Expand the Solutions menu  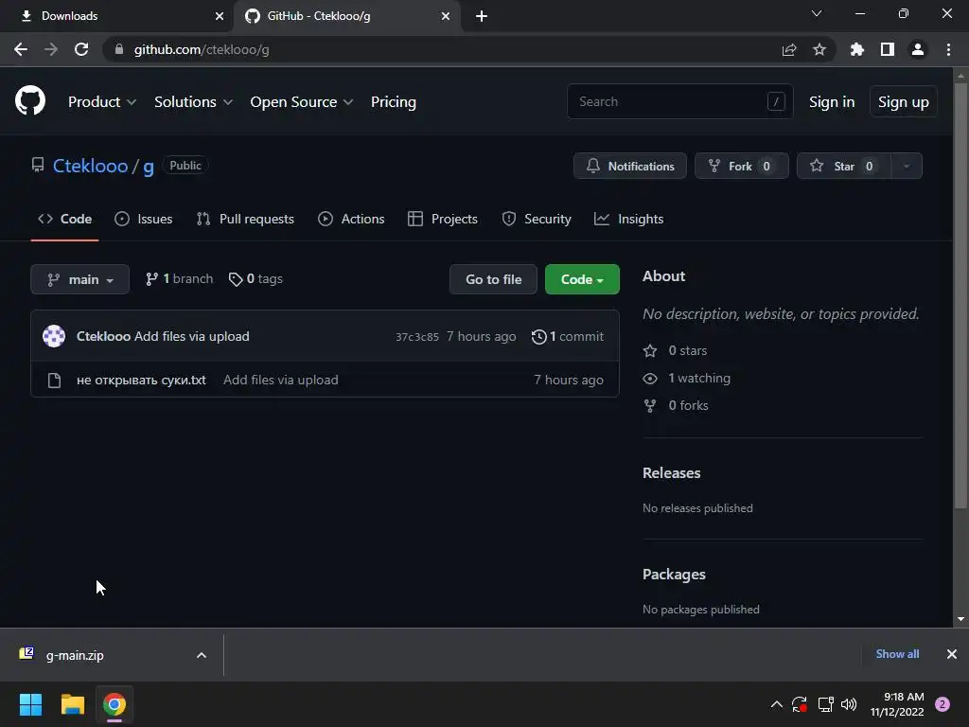[193, 102]
